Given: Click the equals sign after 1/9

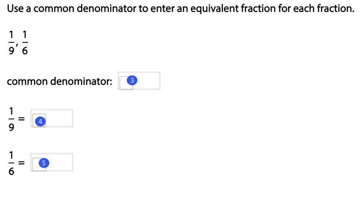Looking at the screenshot, I should tap(22, 119).
